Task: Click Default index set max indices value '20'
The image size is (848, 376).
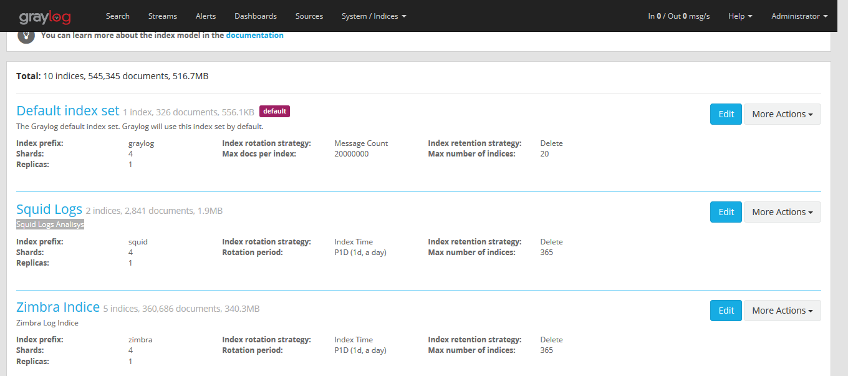Action: point(544,154)
